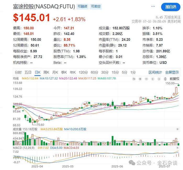This screenshot has width=183, height=170.
Task: Close the 成交量 volume indicator panel
Action: tap(178, 129)
